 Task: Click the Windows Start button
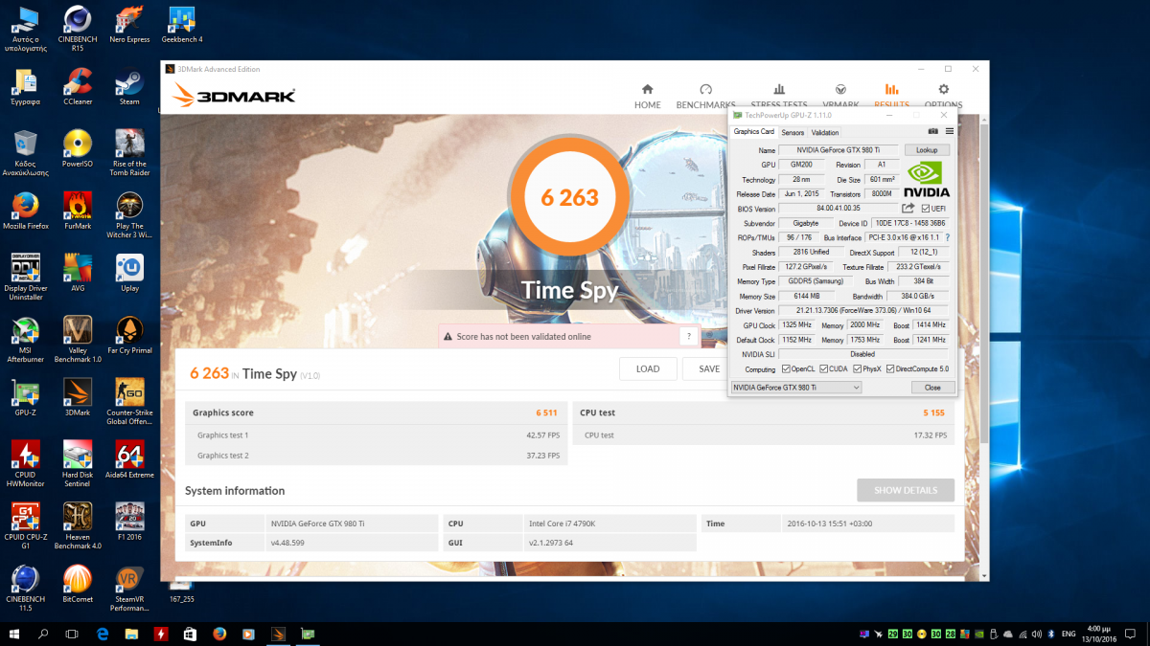[x=14, y=634]
